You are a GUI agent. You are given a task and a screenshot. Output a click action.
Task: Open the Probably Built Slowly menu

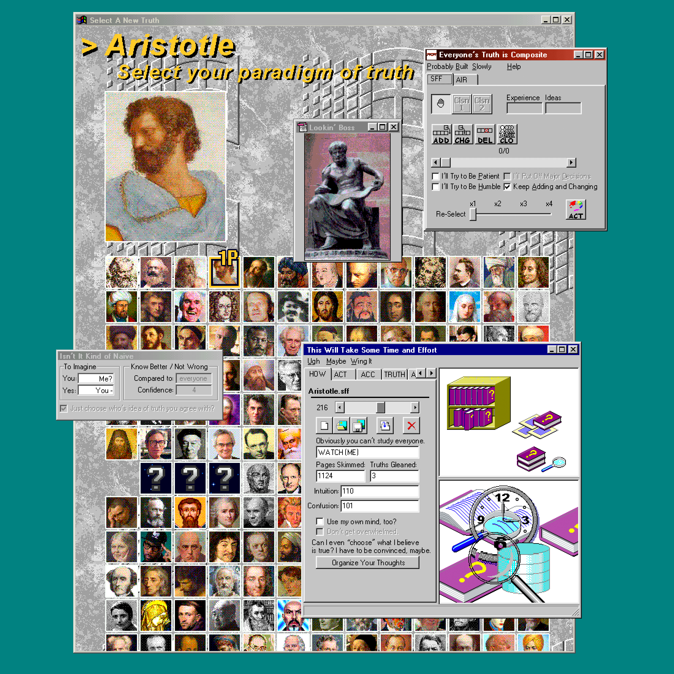(x=459, y=66)
